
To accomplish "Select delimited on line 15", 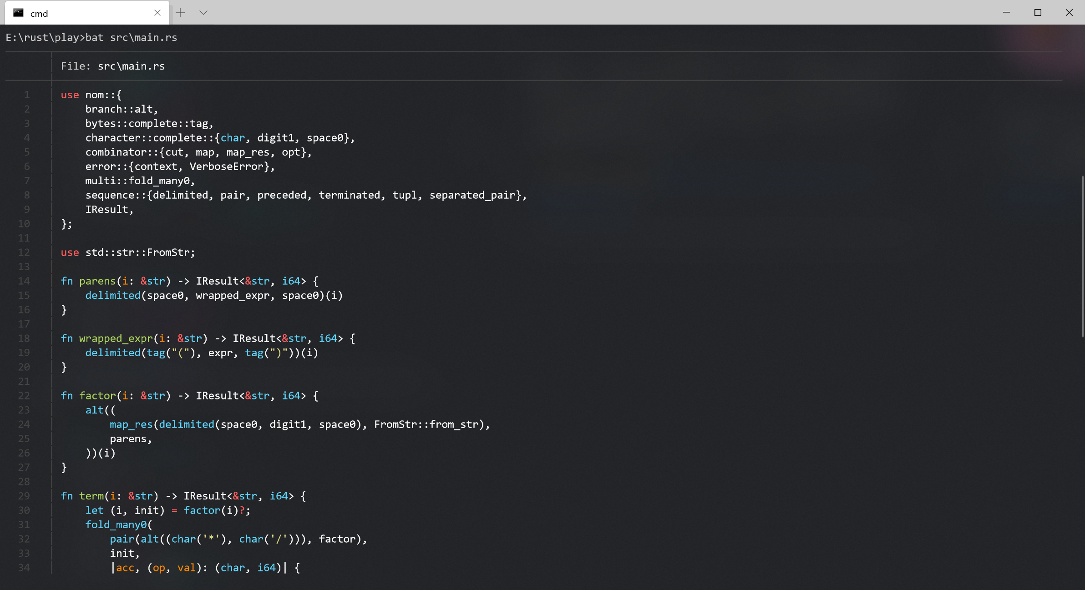I will pos(112,295).
